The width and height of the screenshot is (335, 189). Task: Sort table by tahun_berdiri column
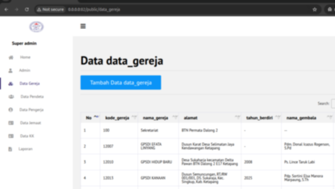click(261, 118)
